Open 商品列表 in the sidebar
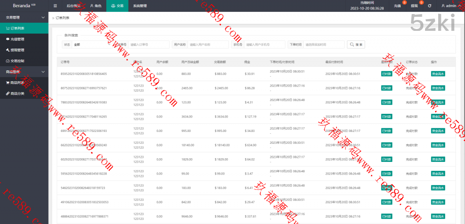The height and width of the screenshot is (224, 465). pos(17,83)
